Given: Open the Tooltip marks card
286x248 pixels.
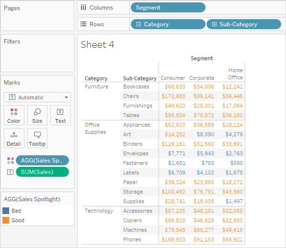Looking at the screenshot, I should tap(37, 138).
